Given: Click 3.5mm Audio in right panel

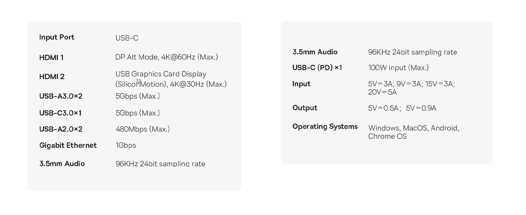Looking at the screenshot, I should (315, 52).
